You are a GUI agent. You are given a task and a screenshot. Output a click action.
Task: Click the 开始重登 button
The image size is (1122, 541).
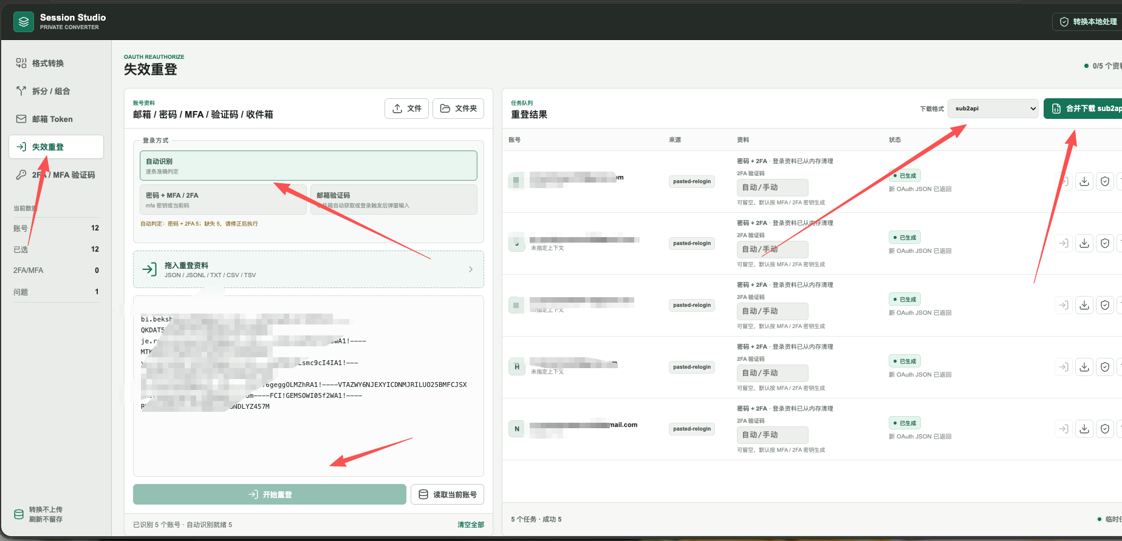(x=270, y=494)
